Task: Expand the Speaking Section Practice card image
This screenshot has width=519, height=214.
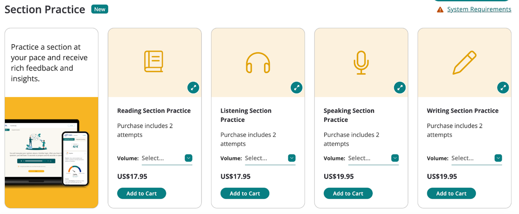Action: click(400, 87)
